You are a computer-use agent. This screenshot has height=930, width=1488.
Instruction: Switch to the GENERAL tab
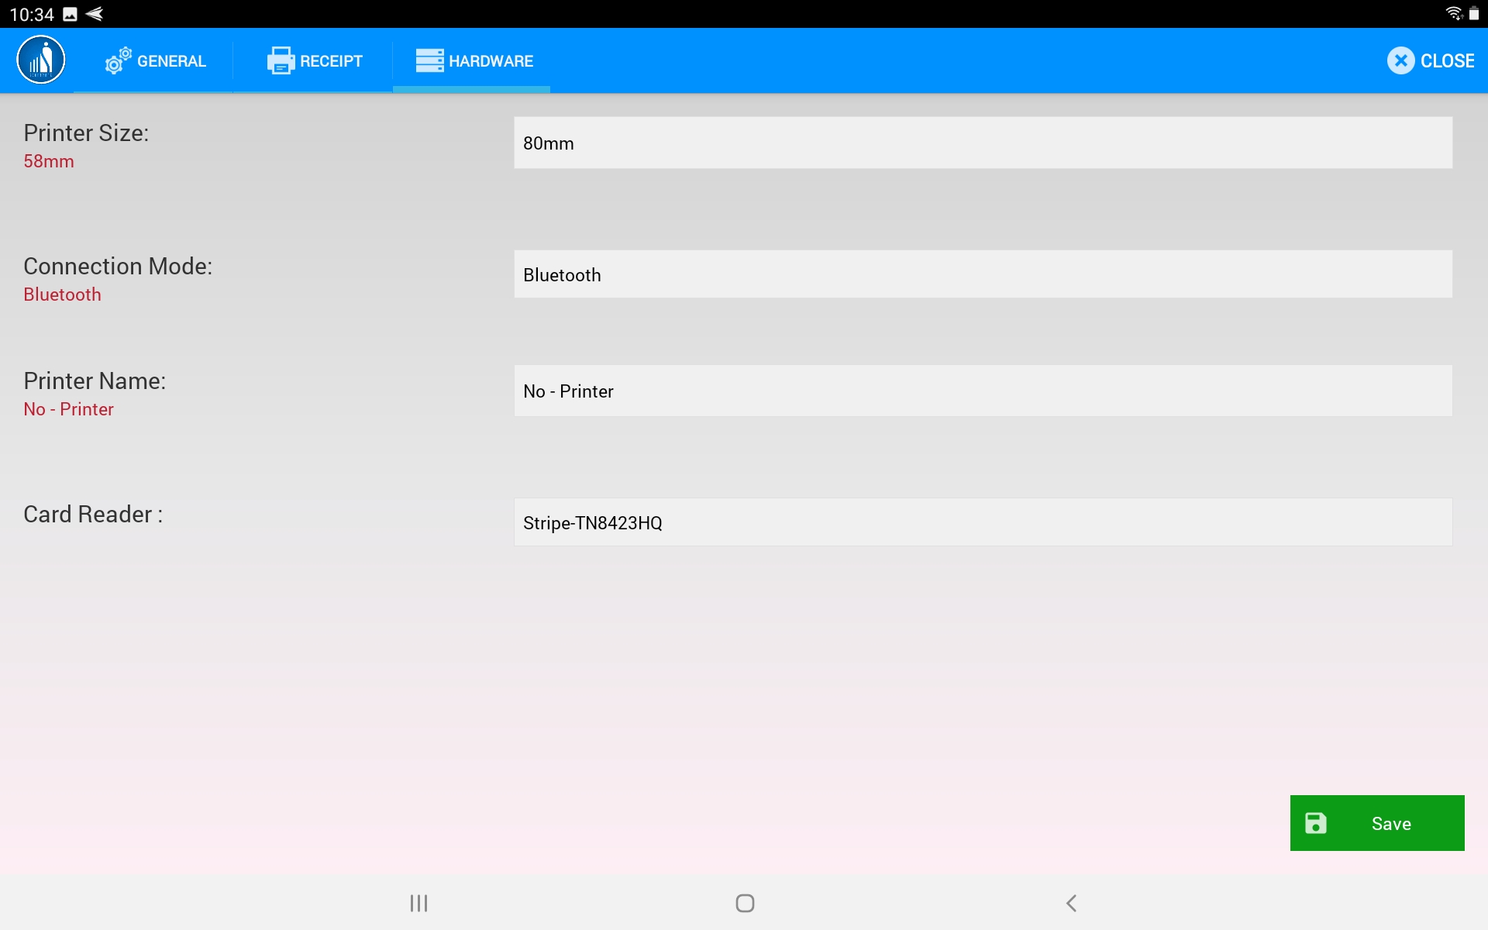pyautogui.click(x=171, y=61)
